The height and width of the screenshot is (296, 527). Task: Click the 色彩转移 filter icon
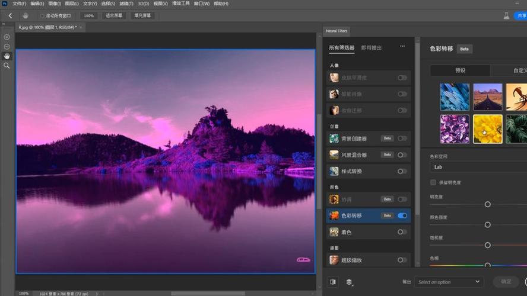[334, 215]
